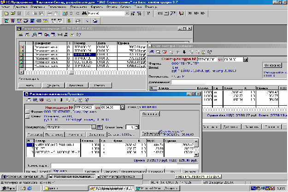
Task: Select journal row with number ТПР000427
Action: 82,66
